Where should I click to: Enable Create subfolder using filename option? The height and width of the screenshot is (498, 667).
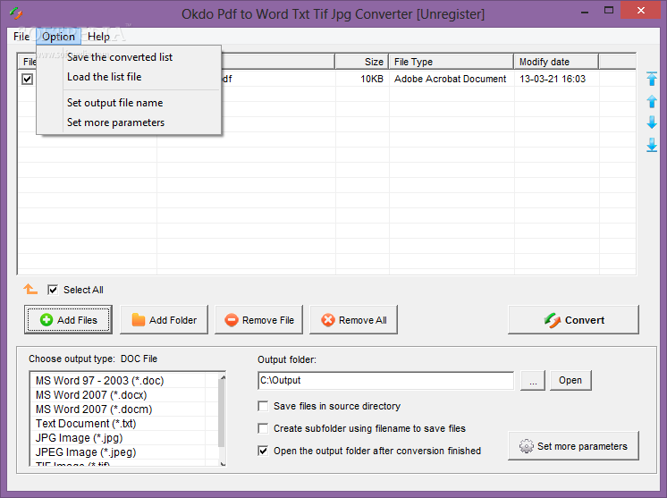click(263, 428)
